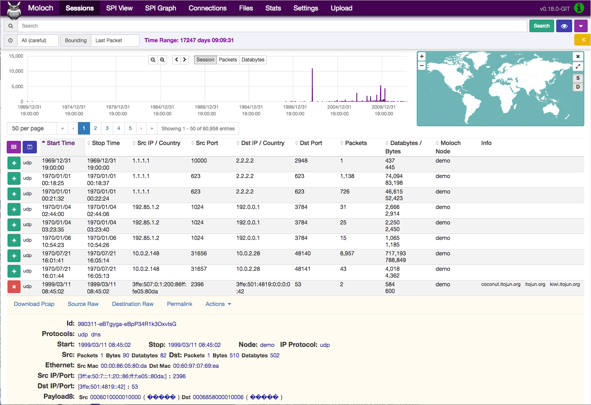This screenshot has width=591, height=405.
Task: Zoom in on the session timeline graph
Action: point(163,59)
